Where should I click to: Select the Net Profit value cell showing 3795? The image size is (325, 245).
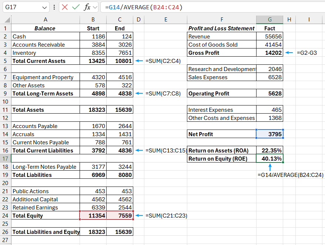coord(269,134)
